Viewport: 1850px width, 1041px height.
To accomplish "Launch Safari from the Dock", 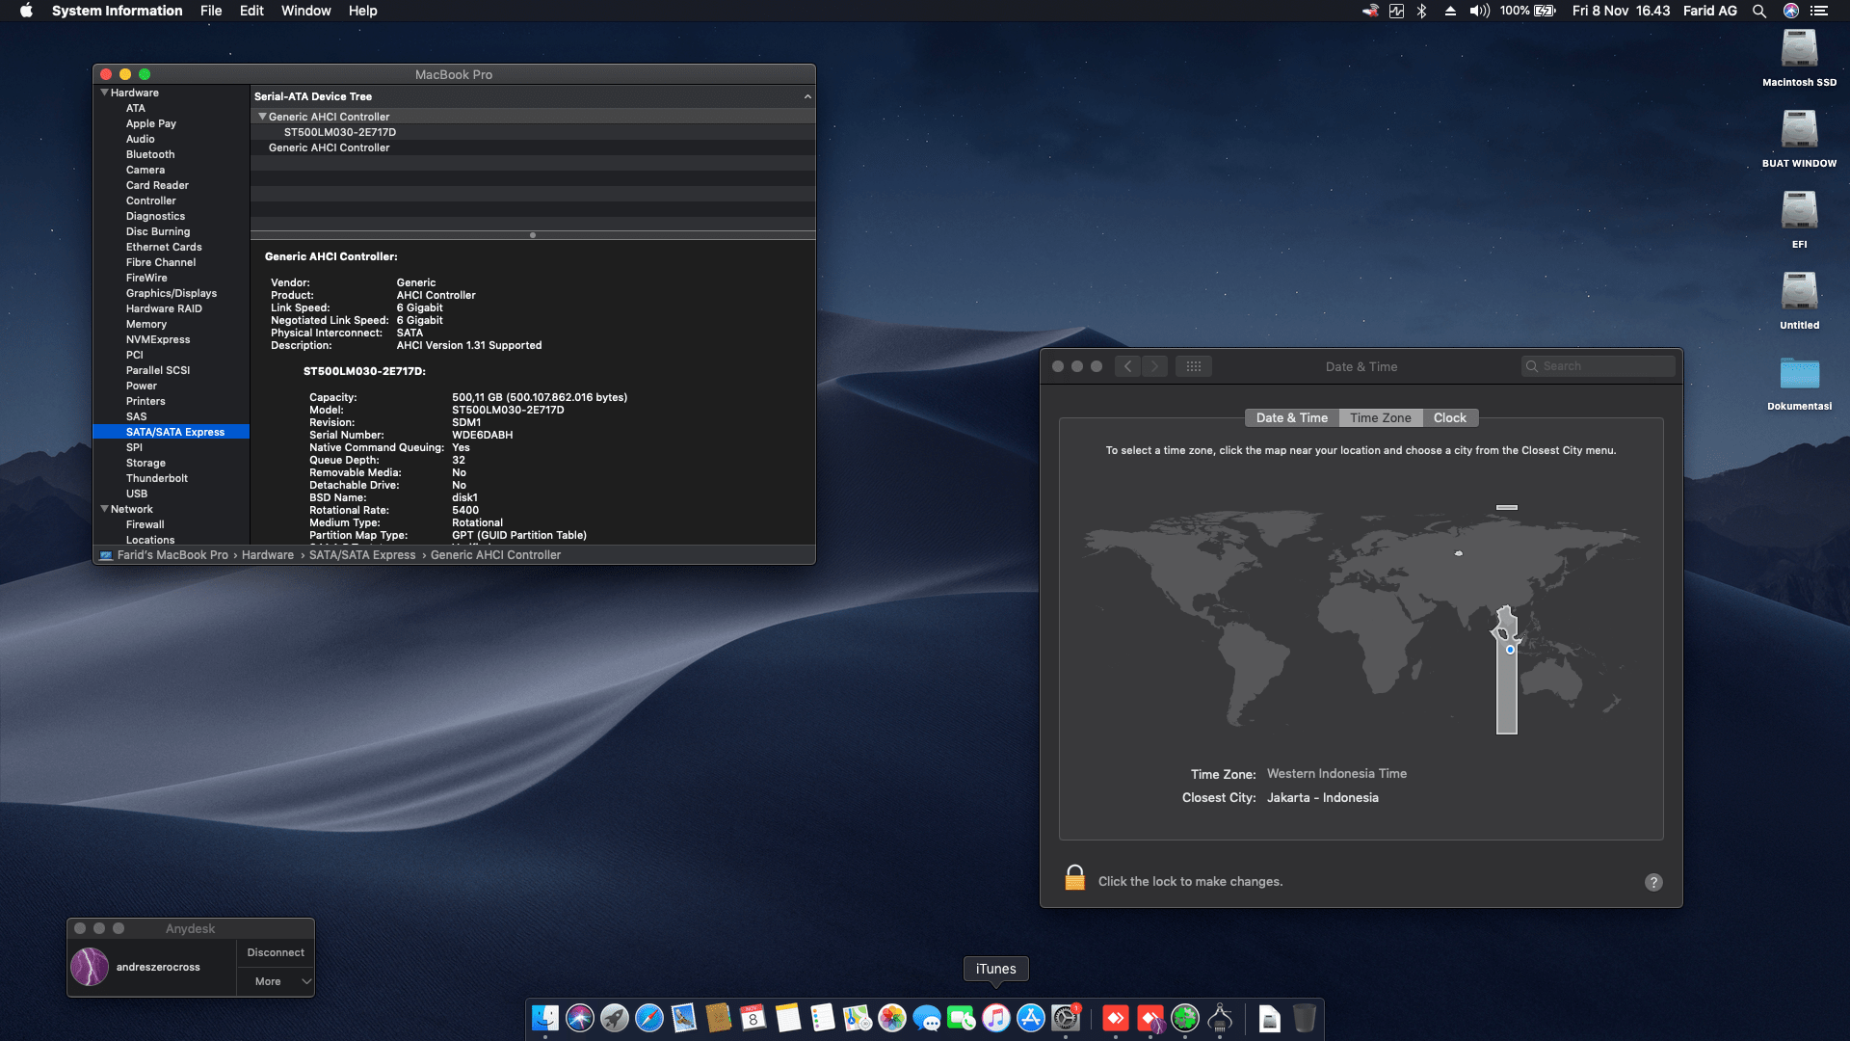I will point(651,1019).
